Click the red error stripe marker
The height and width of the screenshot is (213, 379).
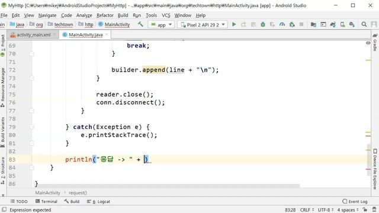(x=368, y=169)
